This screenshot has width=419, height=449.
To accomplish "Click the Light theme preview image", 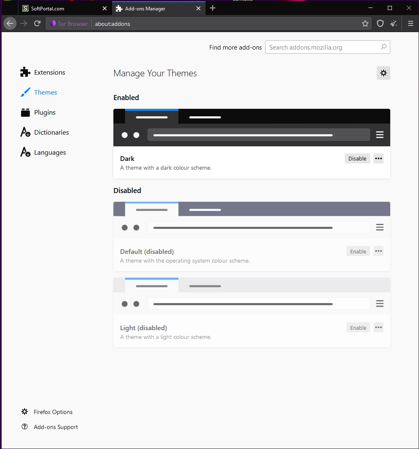I will pyautogui.click(x=252, y=296).
